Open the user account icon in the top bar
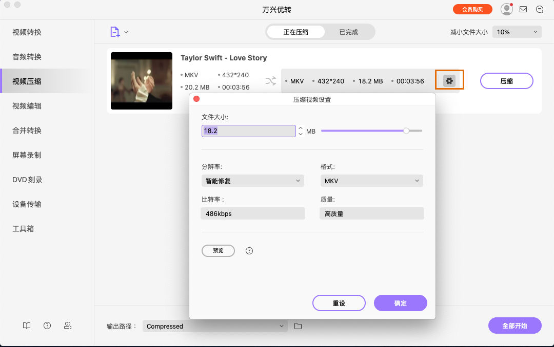This screenshot has height=347, width=554. pos(506,9)
